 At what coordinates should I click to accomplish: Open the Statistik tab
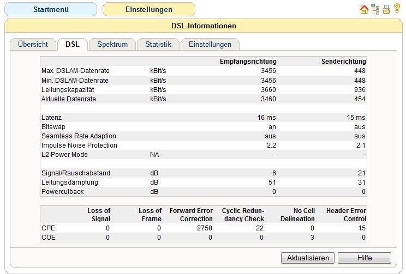[158, 45]
